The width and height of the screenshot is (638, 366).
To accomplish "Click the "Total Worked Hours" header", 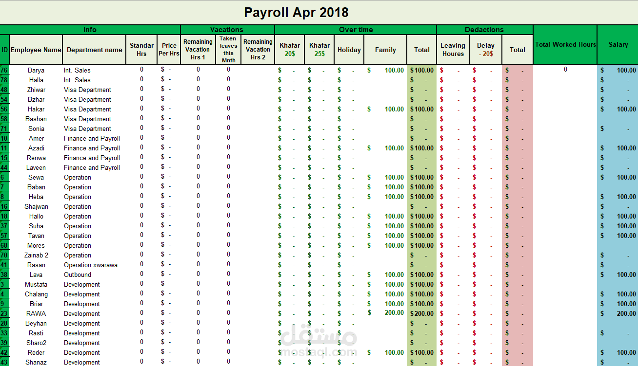I will (565, 44).
